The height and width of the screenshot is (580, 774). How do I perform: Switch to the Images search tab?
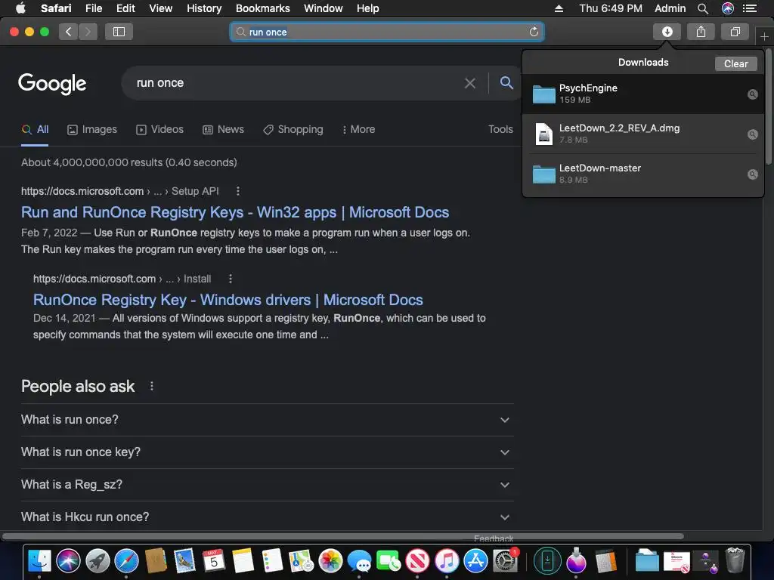point(92,129)
